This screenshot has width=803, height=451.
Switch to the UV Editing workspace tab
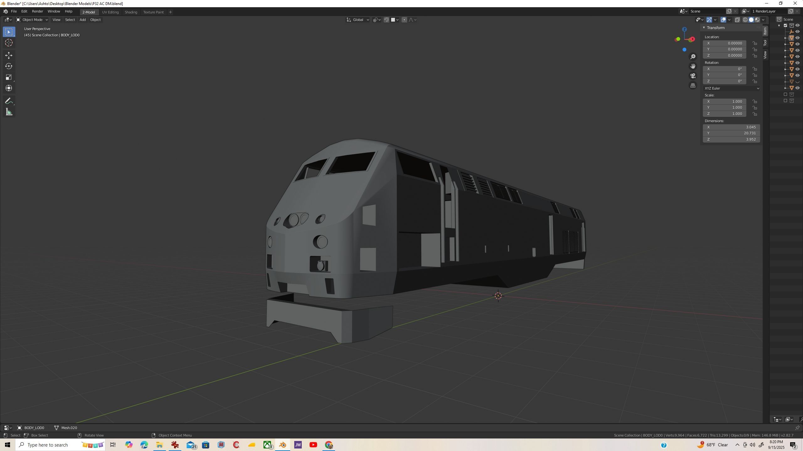[110, 12]
